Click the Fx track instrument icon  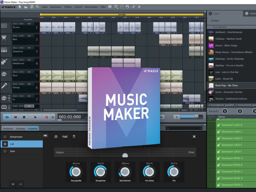(4, 98)
